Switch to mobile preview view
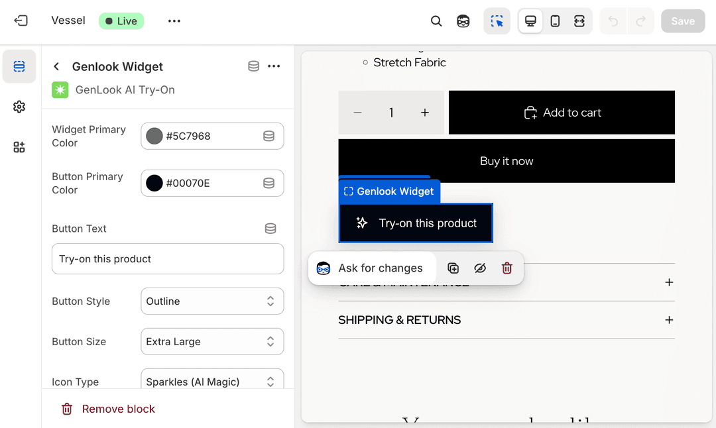Screen dimensions: 716x428 pyautogui.click(x=555, y=21)
